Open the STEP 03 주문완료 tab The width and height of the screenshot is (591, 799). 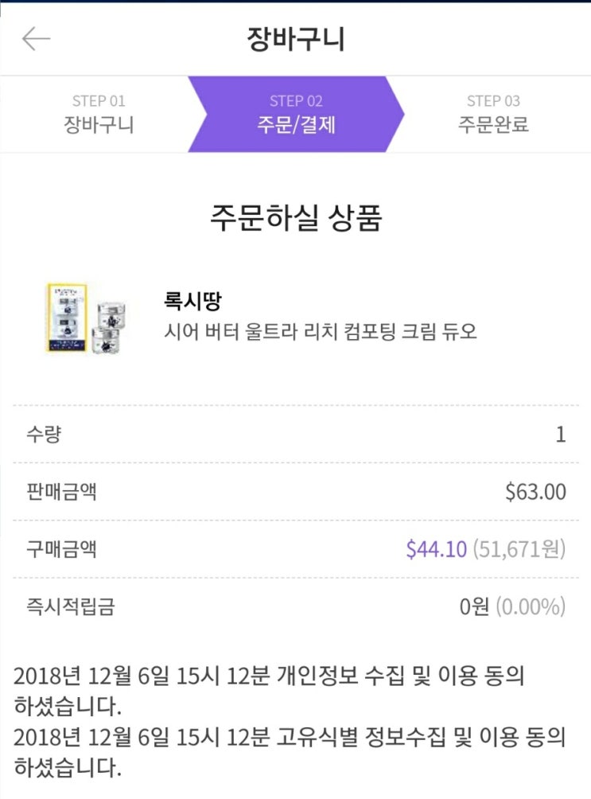tap(493, 114)
